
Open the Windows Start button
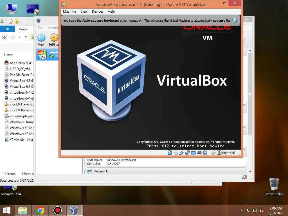point(7,210)
